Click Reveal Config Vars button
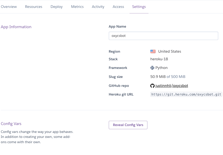Viewport: 223px width, 155px height. (128, 125)
